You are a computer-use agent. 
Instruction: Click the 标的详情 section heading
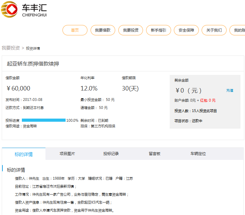click(x=16, y=170)
